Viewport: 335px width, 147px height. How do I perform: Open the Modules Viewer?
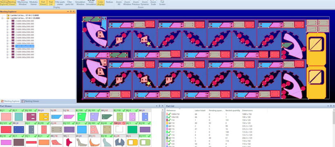[x=33, y=3]
